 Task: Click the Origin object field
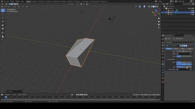pos(184,54)
